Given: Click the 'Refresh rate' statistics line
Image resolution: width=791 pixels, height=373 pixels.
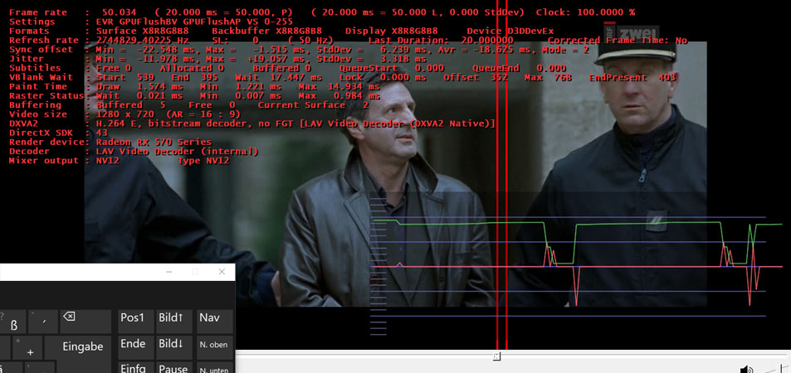Looking at the screenshot, I should click(348, 41).
